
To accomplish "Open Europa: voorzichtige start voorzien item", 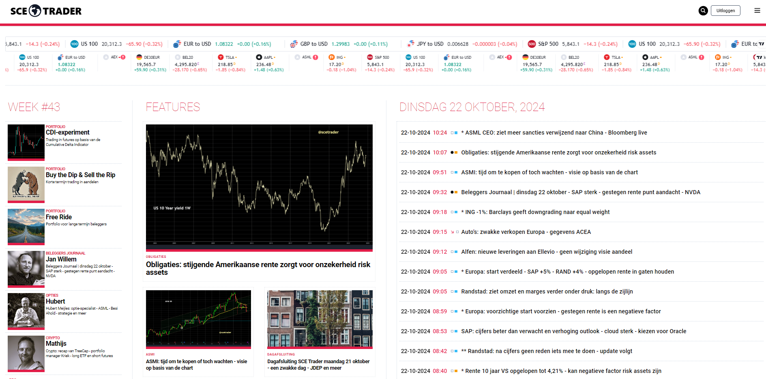I will tap(561, 312).
